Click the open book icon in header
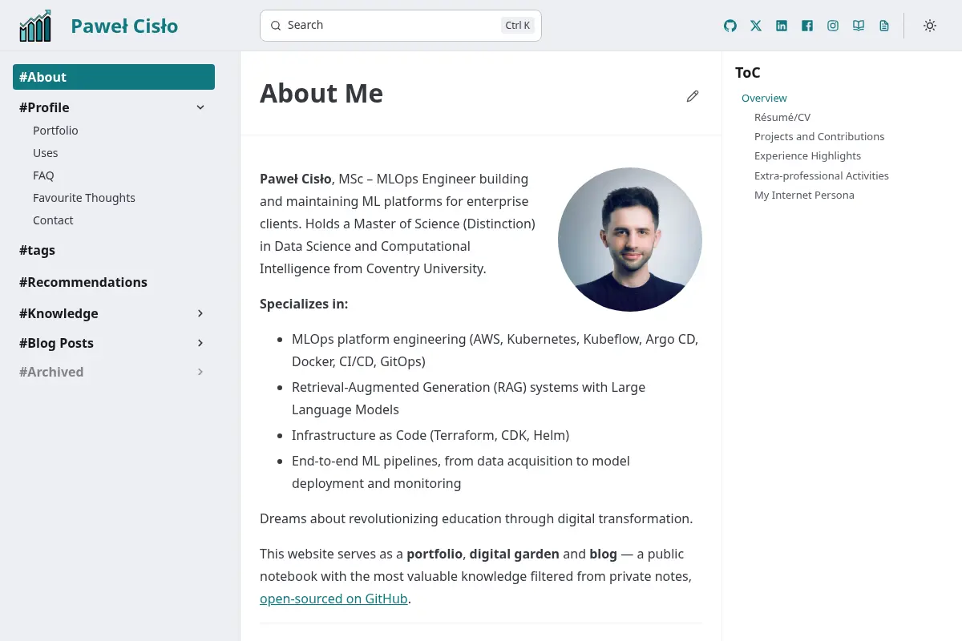The height and width of the screenshot is (641, 962). point(859,26)
